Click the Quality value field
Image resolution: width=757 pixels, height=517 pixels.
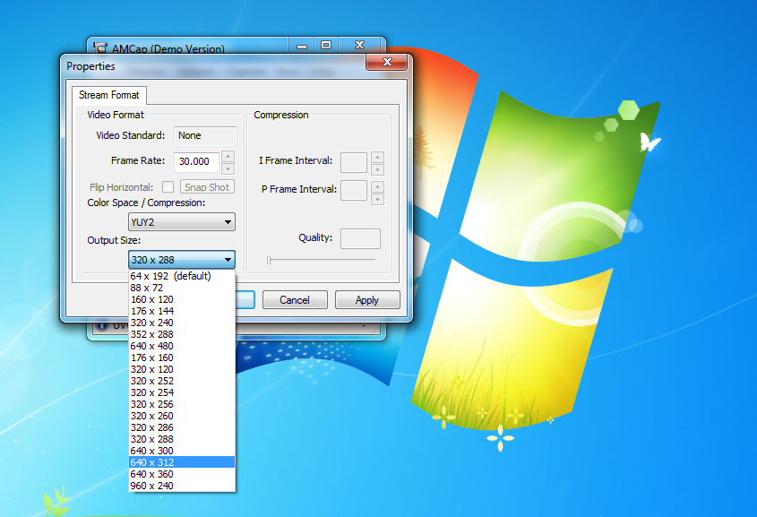pos(360,238)
